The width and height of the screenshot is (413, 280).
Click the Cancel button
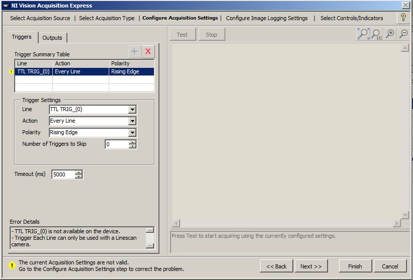coord(390,266)
